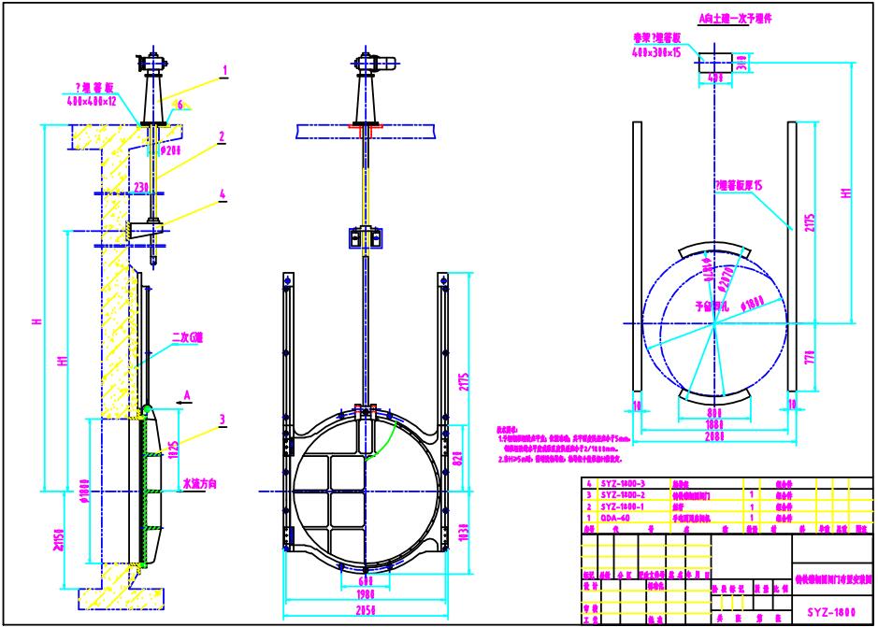Click part callout number 3 near the gate
Viewport: 878px width, 627px height.
(x=222, y=420)
